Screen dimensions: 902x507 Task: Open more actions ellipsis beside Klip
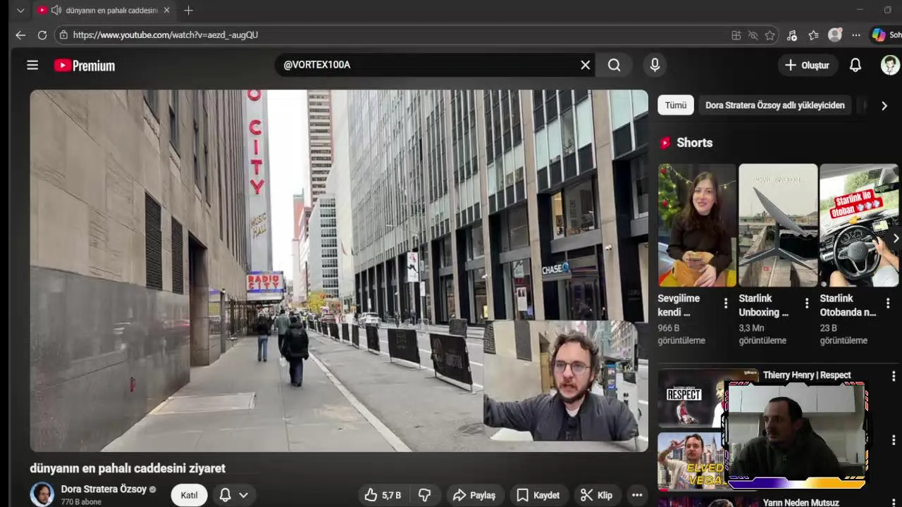pyautogui.click(x=637, y=495)
